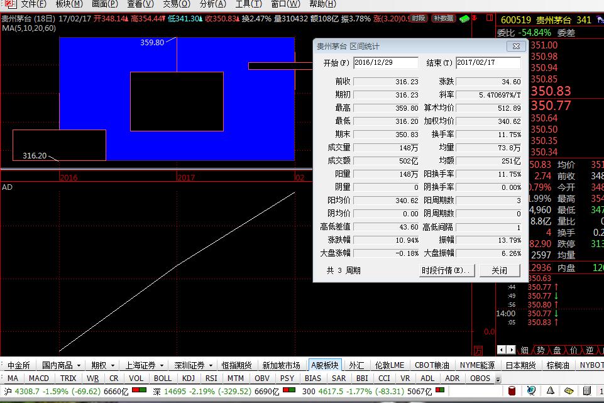Click the 关闭 button in dialog

[499, 270]
